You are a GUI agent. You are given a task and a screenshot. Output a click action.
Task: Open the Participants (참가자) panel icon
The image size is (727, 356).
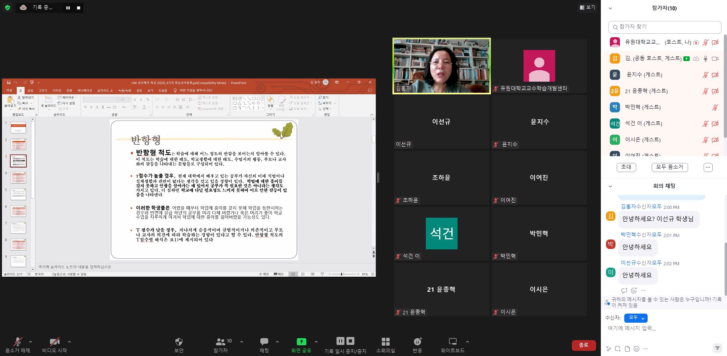point(221,342)
